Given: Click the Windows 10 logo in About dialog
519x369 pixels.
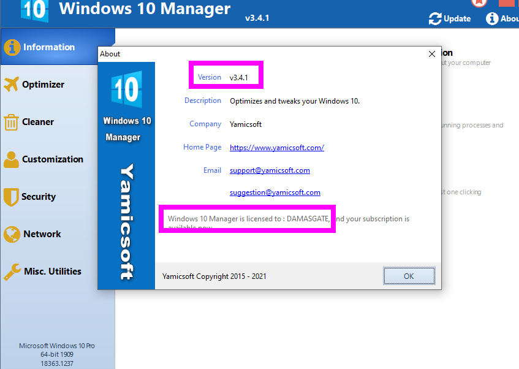Looking at the screenshot, I should [127, 89].
